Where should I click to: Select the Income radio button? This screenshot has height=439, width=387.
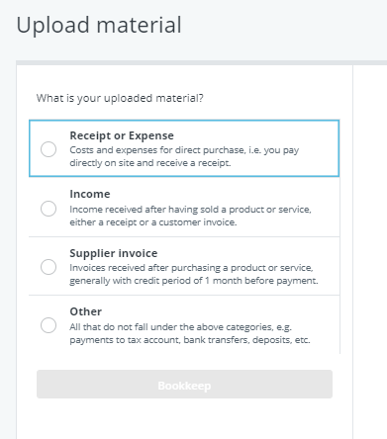tap(48, 209)
